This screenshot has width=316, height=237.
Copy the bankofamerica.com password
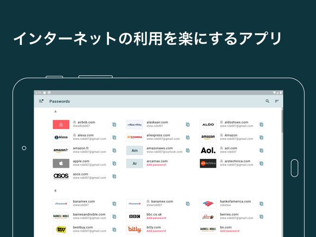tap(262, 203)
